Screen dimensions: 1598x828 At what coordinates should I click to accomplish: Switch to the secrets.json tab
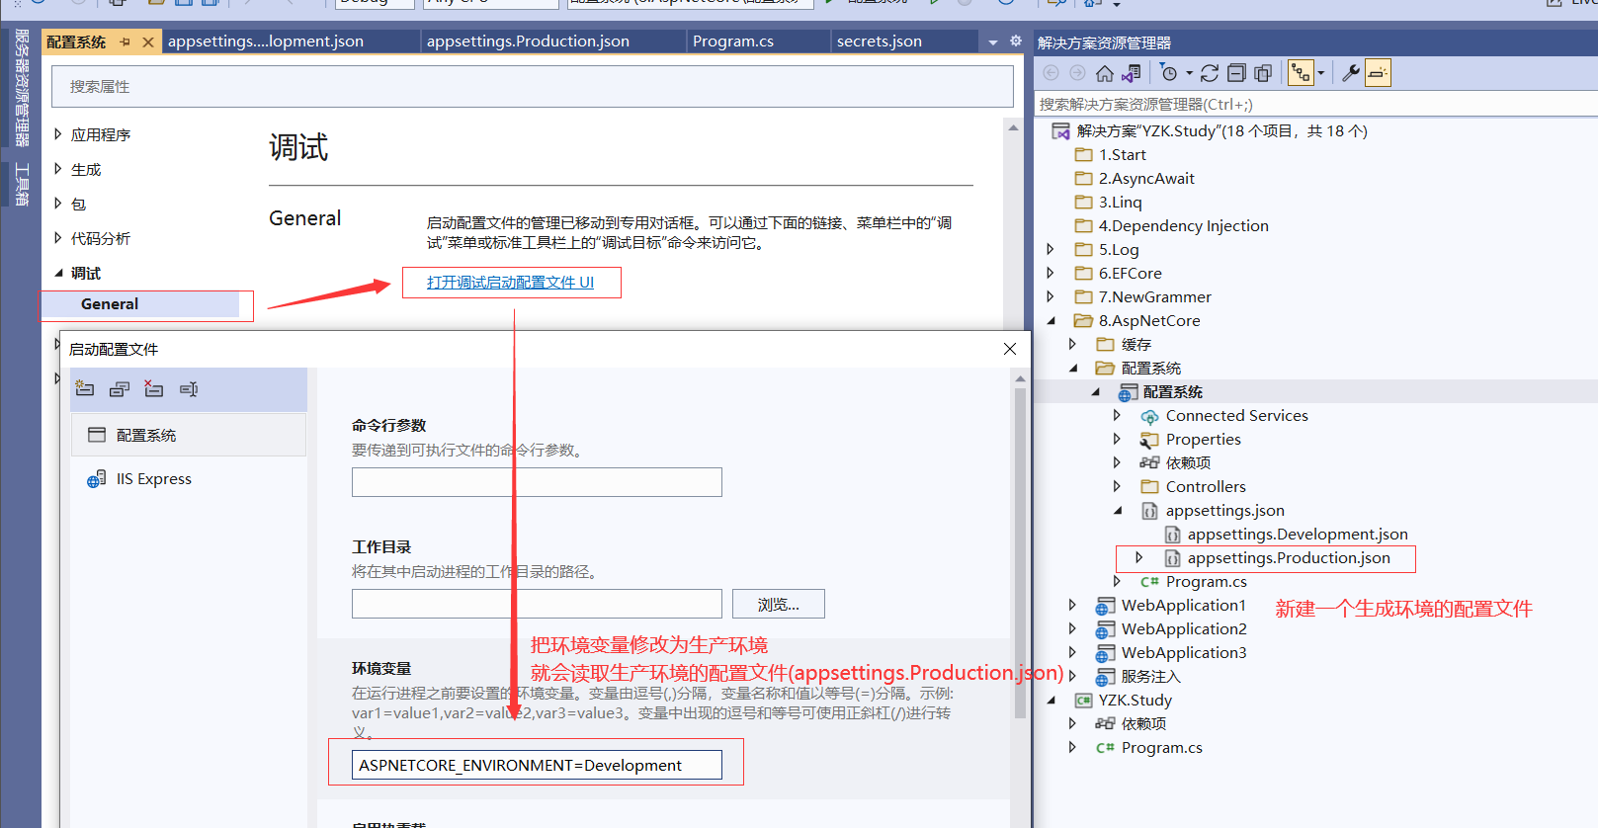coord(880,41)
